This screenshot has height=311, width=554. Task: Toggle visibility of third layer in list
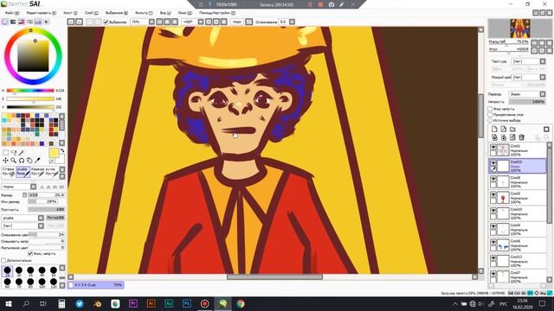493,179
